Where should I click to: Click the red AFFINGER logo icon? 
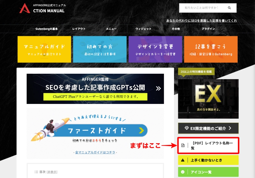coord(25,8)
